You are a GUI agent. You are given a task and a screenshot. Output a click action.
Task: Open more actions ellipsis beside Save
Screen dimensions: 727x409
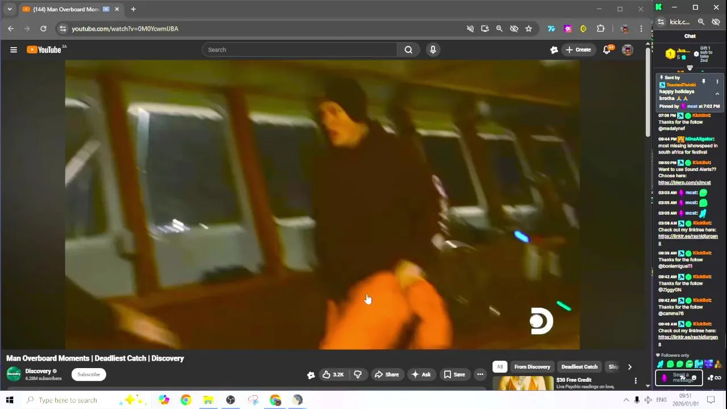coord(480,374)
